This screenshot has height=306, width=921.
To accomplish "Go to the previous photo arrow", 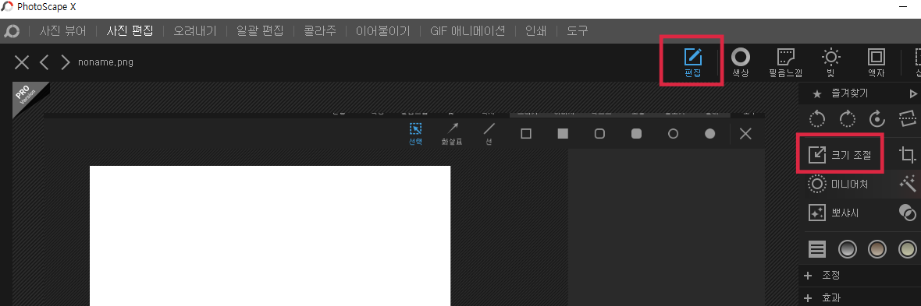I will coord(44,62).
